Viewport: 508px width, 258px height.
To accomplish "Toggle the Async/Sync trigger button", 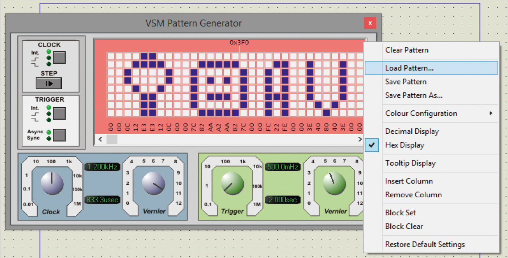I will (59, 135).
